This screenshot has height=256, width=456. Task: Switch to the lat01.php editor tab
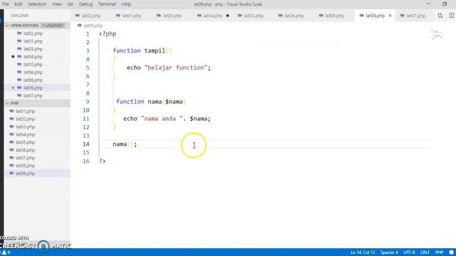[x=131, y=16]
